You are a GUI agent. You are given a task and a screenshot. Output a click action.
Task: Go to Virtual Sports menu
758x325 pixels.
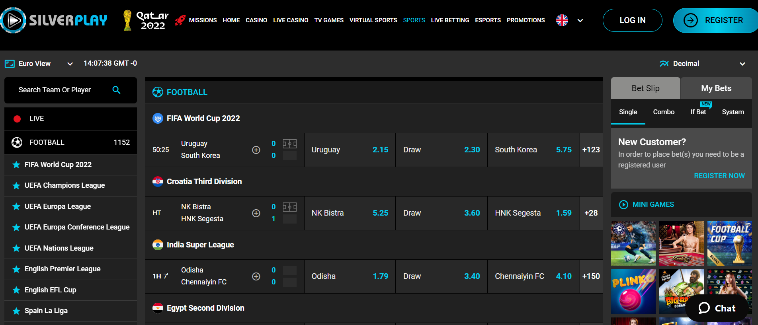click(373, 20)
